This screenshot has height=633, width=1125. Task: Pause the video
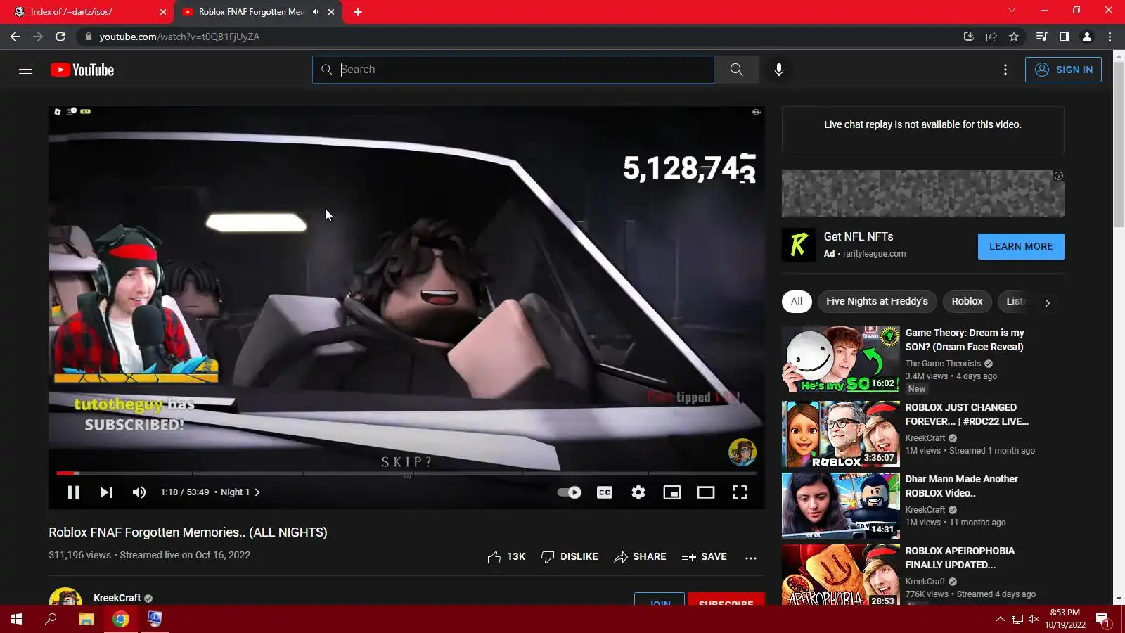pos(73,492)
